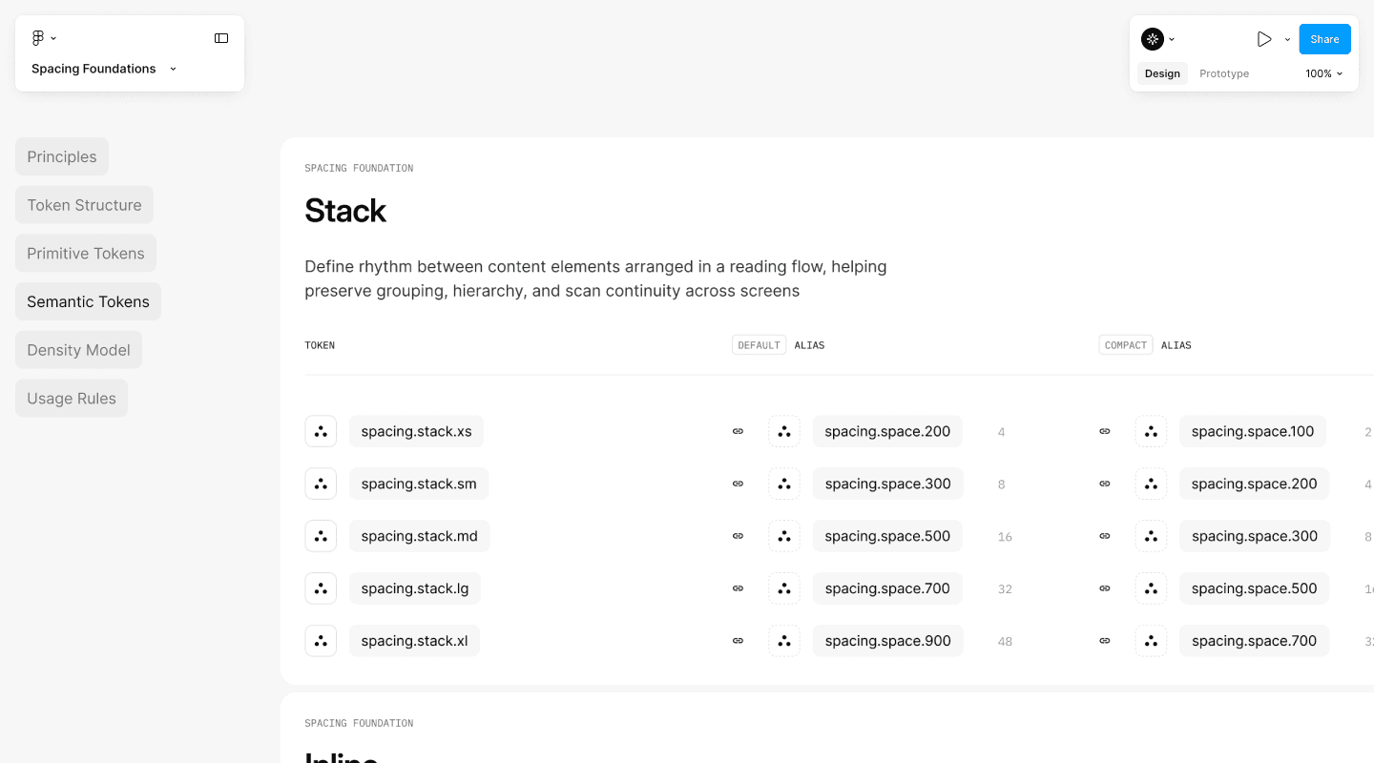This screenshot has width=1374, height=763.
Task: Click the user avatar icon
Action: 1153,39
